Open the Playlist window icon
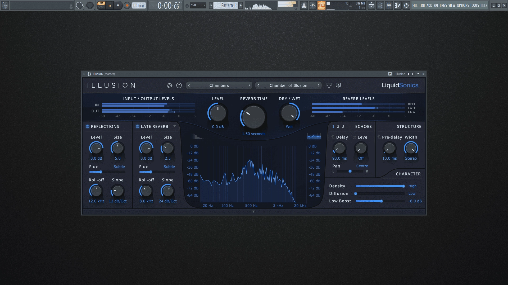 click(371, 5)
